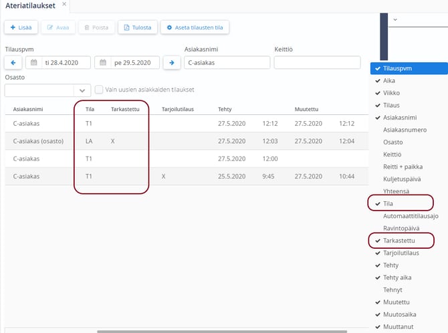
Task: Click the Keittiö filter field
Action: coord(317,63)
